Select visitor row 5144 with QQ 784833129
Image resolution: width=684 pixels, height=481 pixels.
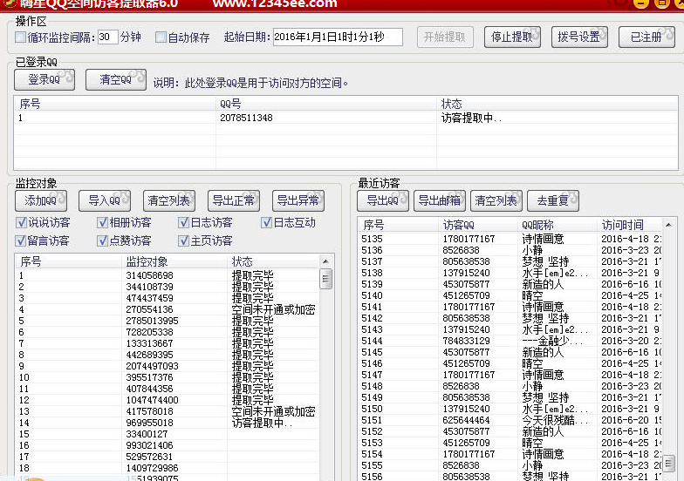pyautogui.click(x=510, y=341)
